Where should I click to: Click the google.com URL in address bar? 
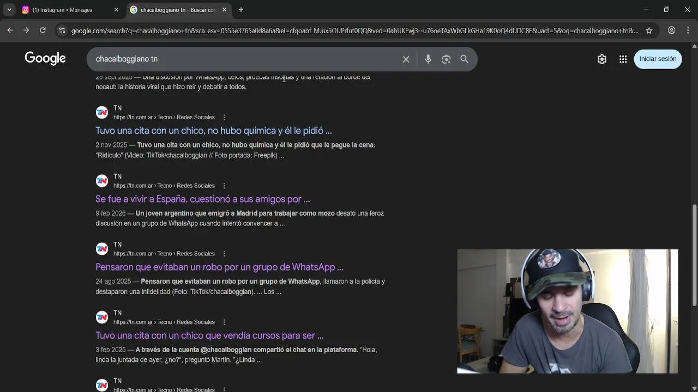(354, 30)
